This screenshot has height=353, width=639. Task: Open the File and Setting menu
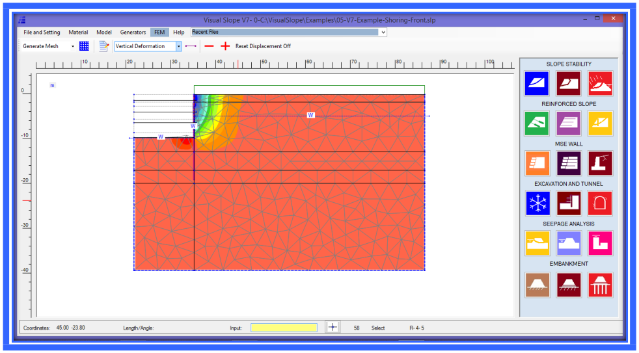click(42, 32)
